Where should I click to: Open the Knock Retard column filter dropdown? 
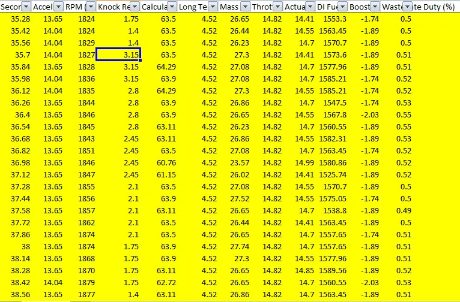point(136,7)
